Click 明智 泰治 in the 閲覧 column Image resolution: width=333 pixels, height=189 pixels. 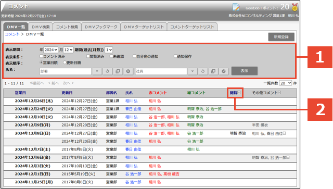coord(238,133)
